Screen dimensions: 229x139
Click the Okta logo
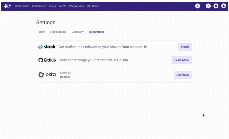point(47,75)
